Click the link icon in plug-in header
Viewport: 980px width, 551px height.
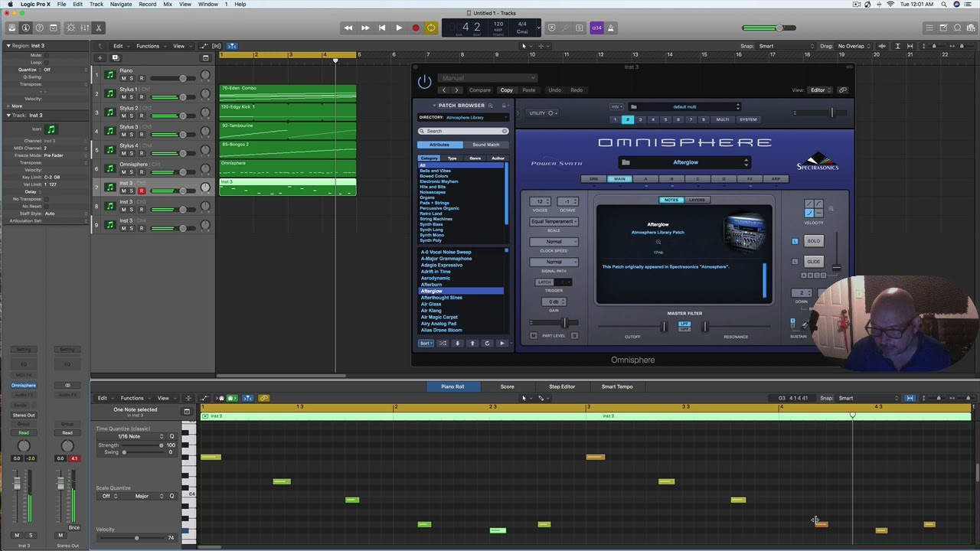coord(842,90)
